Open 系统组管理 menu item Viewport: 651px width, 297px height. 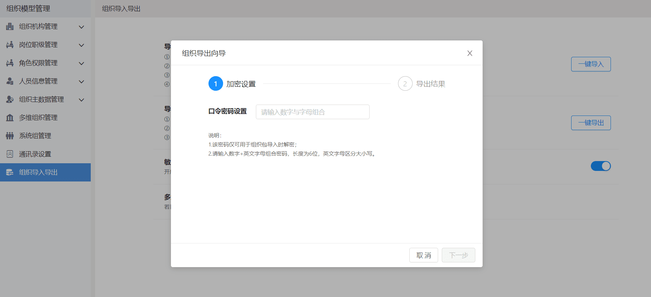click(45, 136)
